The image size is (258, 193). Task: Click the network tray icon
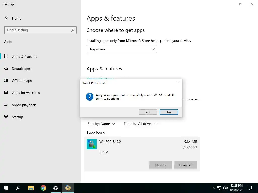pyautogui.click(x=219, y=188)
